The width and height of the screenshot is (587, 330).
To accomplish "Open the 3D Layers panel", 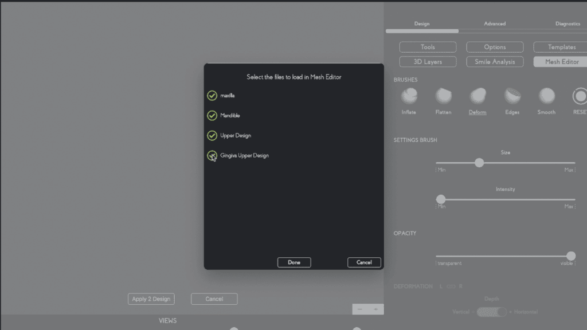I will (x=428, y=62).
